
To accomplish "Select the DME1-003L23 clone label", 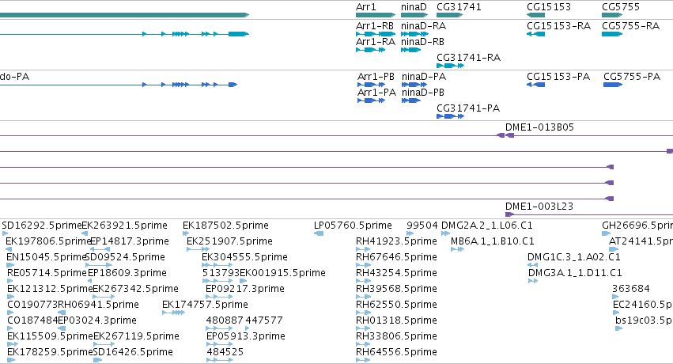I will coord(539,206).
